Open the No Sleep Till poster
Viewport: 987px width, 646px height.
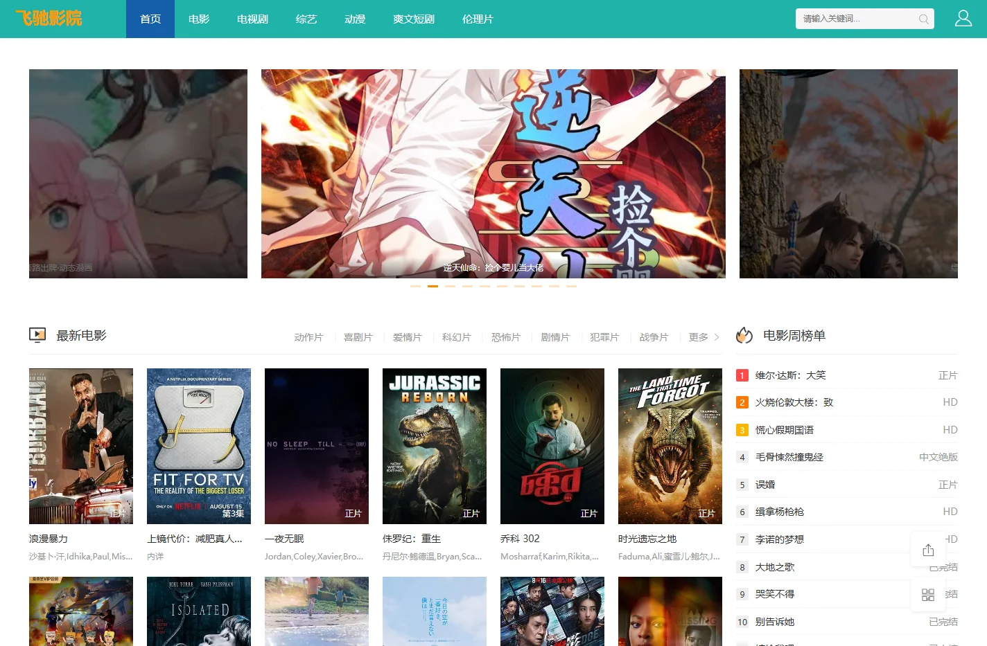317,446
